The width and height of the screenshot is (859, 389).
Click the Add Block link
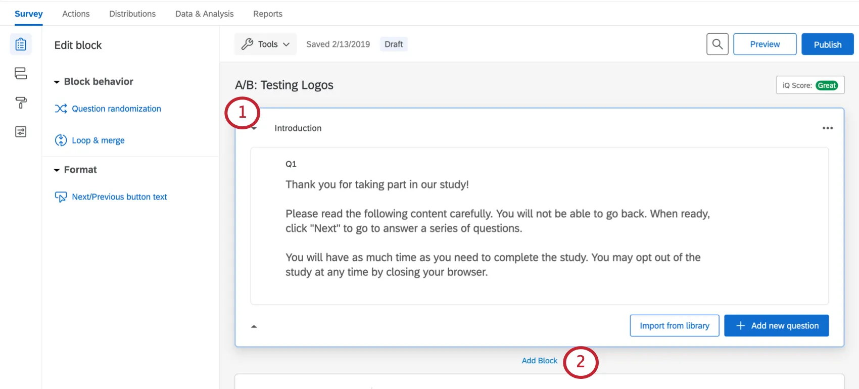pos(539,360)
